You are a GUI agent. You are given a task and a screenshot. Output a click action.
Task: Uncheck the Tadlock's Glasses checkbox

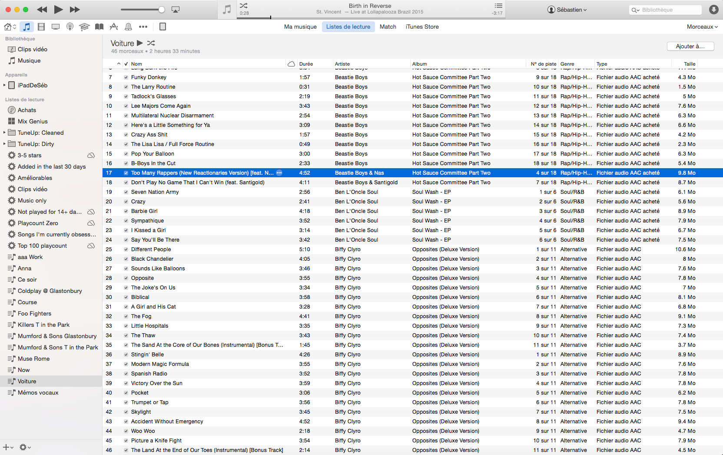126,96
